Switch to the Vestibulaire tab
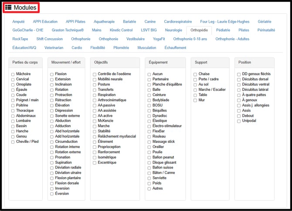 (136, 39)
